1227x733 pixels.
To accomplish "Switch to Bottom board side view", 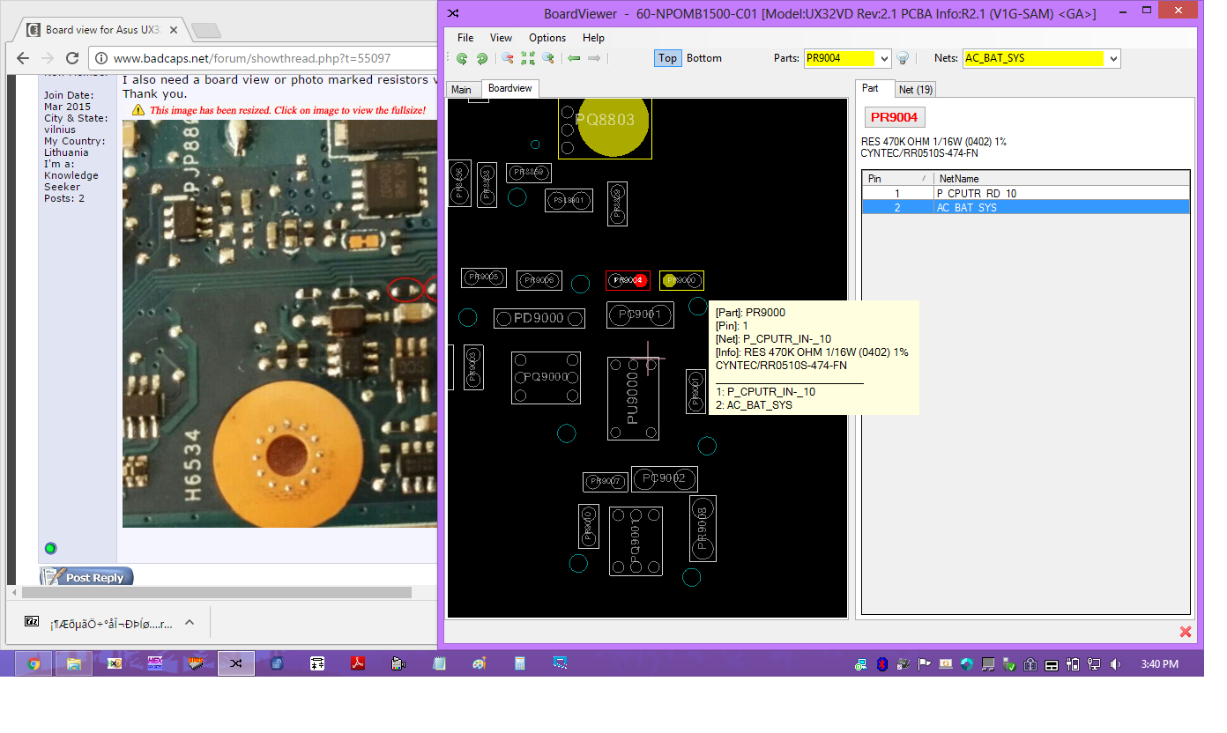I will [703, 58].
